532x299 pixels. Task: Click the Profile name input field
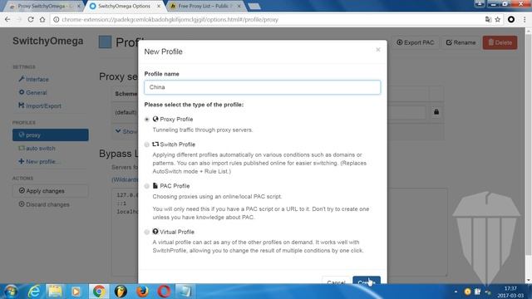[263, 87]
